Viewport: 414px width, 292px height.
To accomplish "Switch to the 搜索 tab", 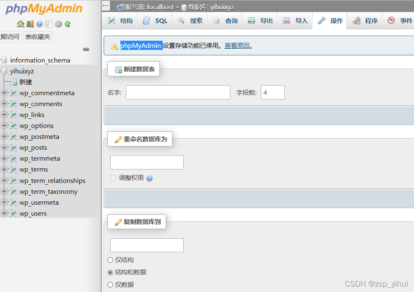I will 190,21.
